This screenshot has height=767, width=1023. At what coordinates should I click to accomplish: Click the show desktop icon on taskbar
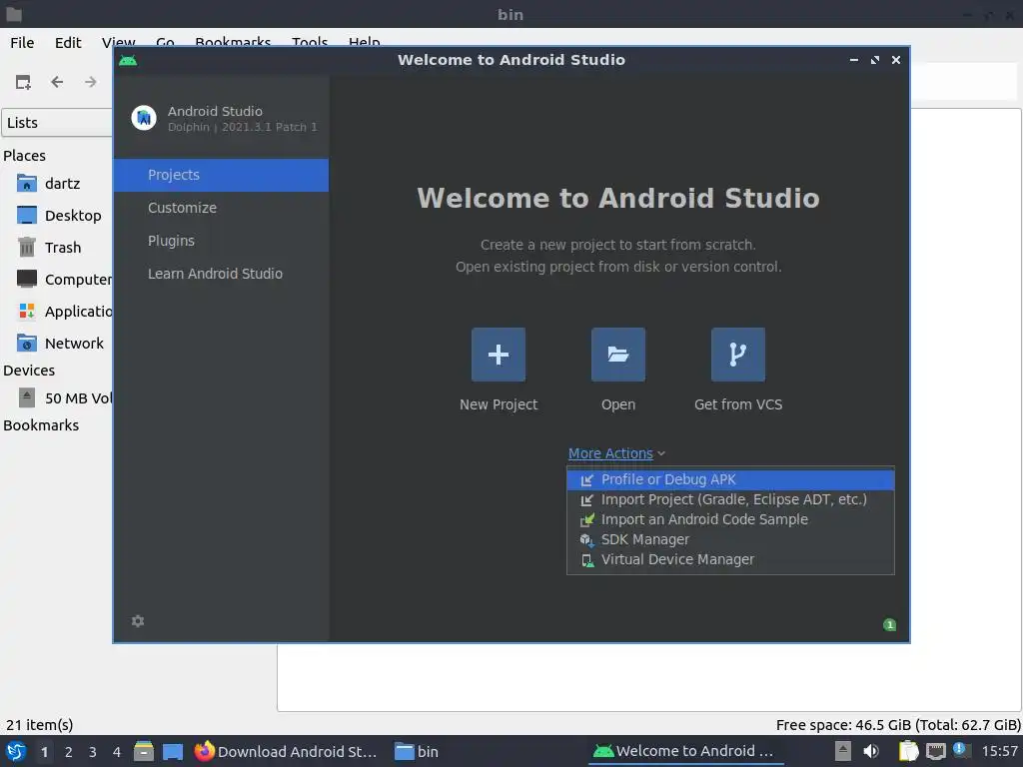pyautogui.click(x=173, y=751)
